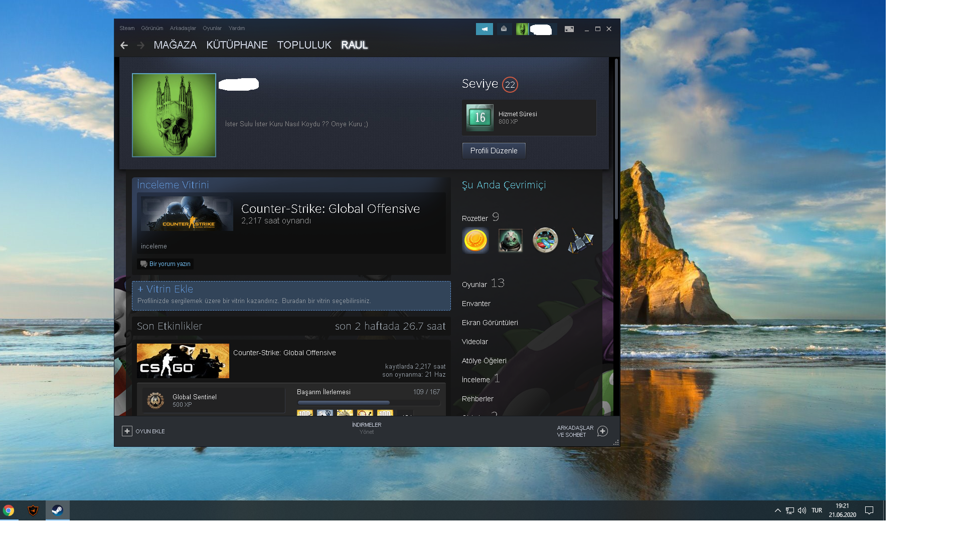Open Oyunlar 13 games link
Screen dimensions: 963x541
point(483,284)
